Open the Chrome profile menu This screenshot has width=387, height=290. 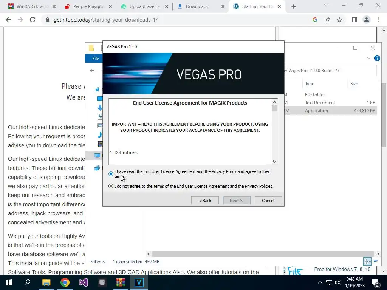coord(367,20)
